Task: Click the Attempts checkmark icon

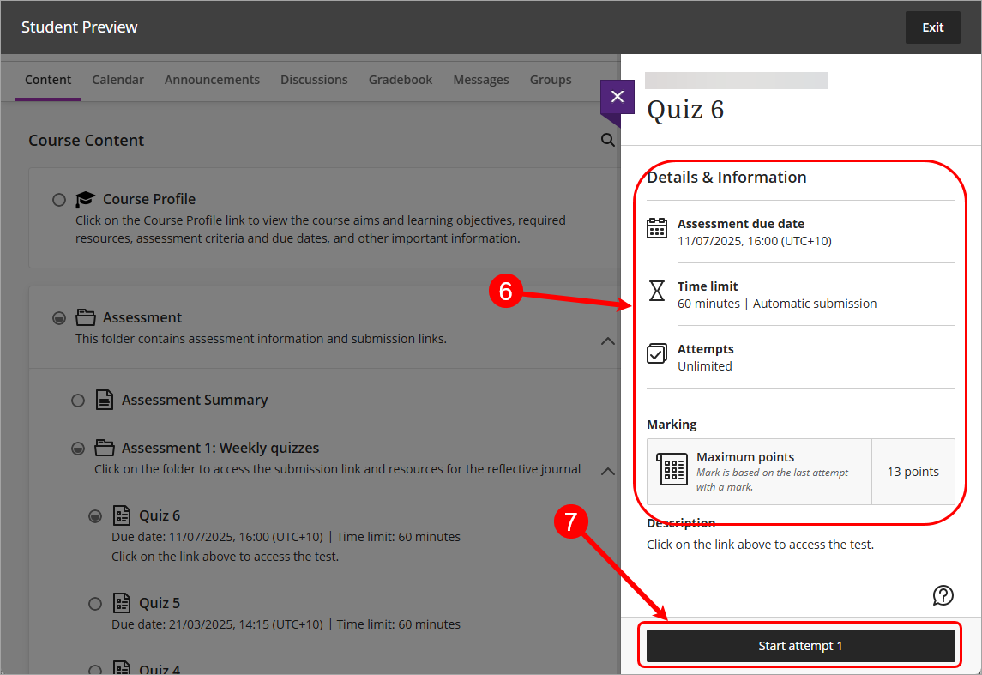Action: 656,353
